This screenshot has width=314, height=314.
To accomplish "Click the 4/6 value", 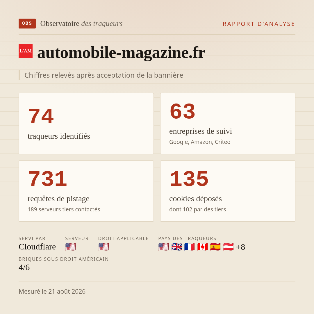I will tap(24, 267).
